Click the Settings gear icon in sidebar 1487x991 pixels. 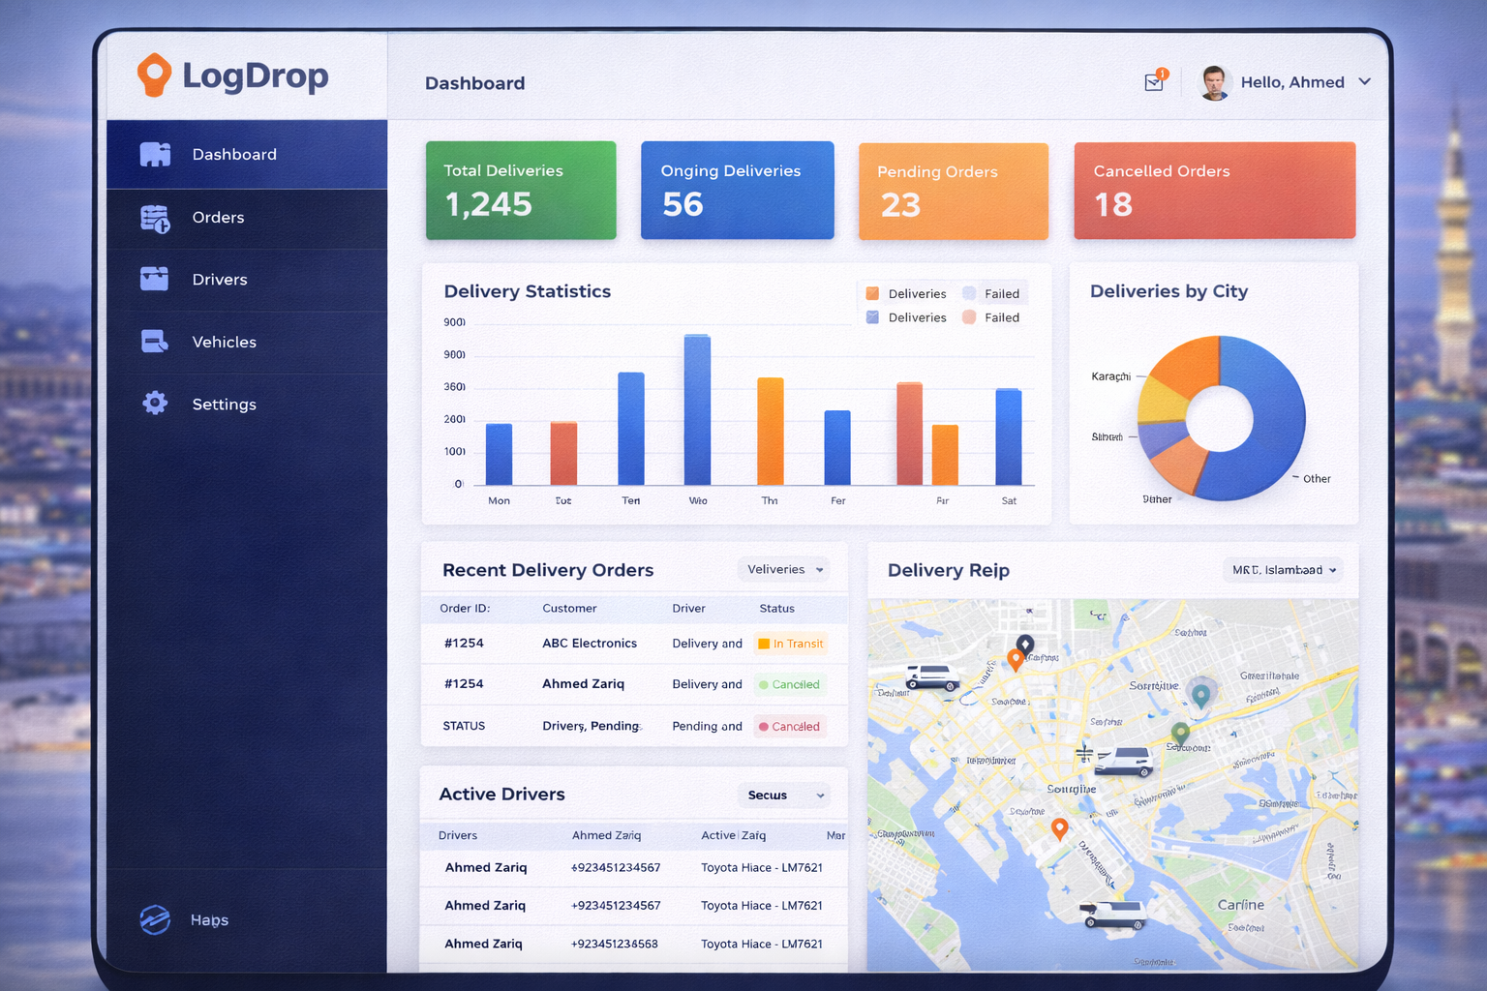[x=155, y=404]
